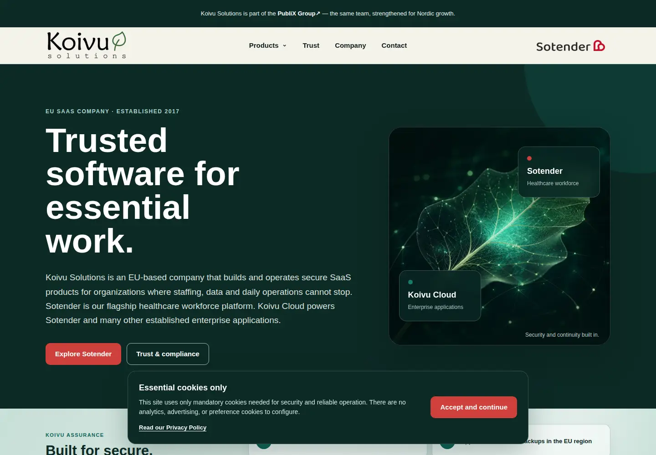Open Trust & compliance button
656x455 pixels.
coord(168,354)
